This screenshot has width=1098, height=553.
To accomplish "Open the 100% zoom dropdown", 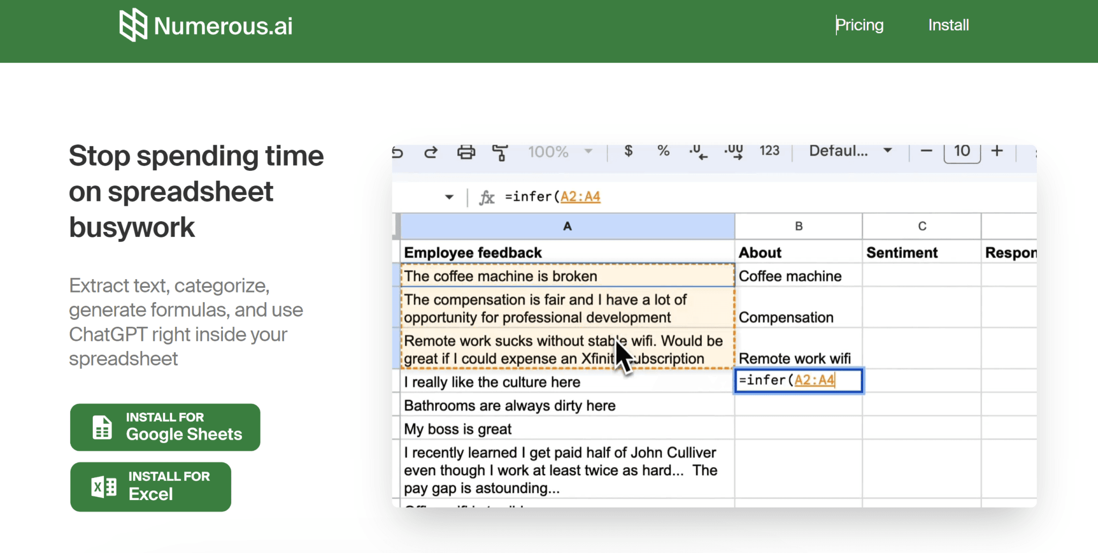I will click(557, 152).
